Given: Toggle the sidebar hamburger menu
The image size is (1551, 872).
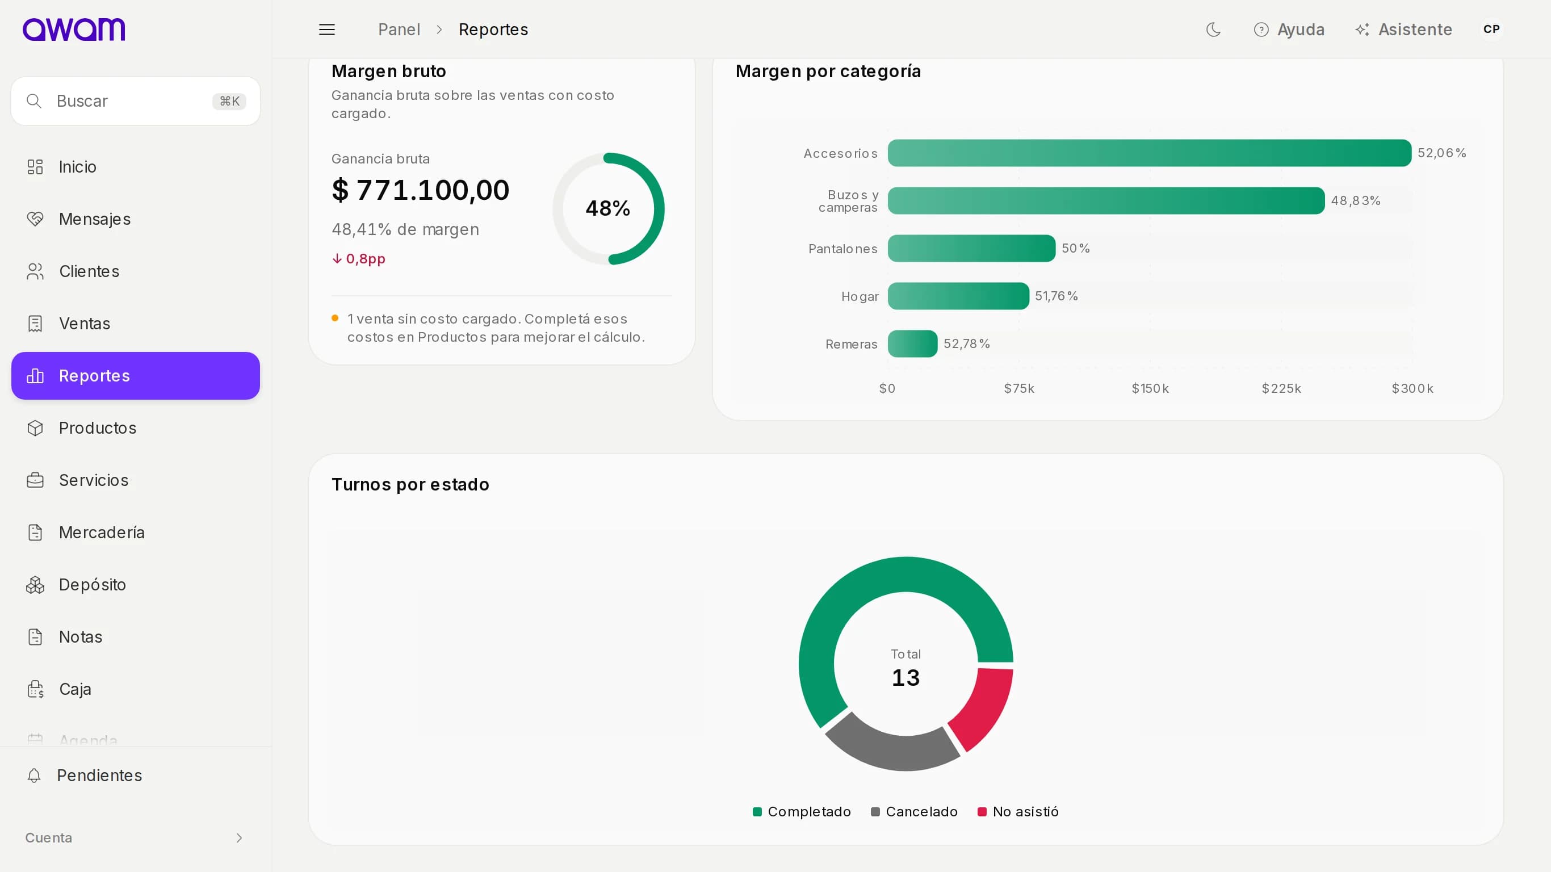Looking at the screenshot, I should point(326,30).
